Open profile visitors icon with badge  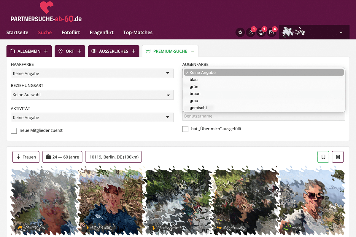point(251,33)
